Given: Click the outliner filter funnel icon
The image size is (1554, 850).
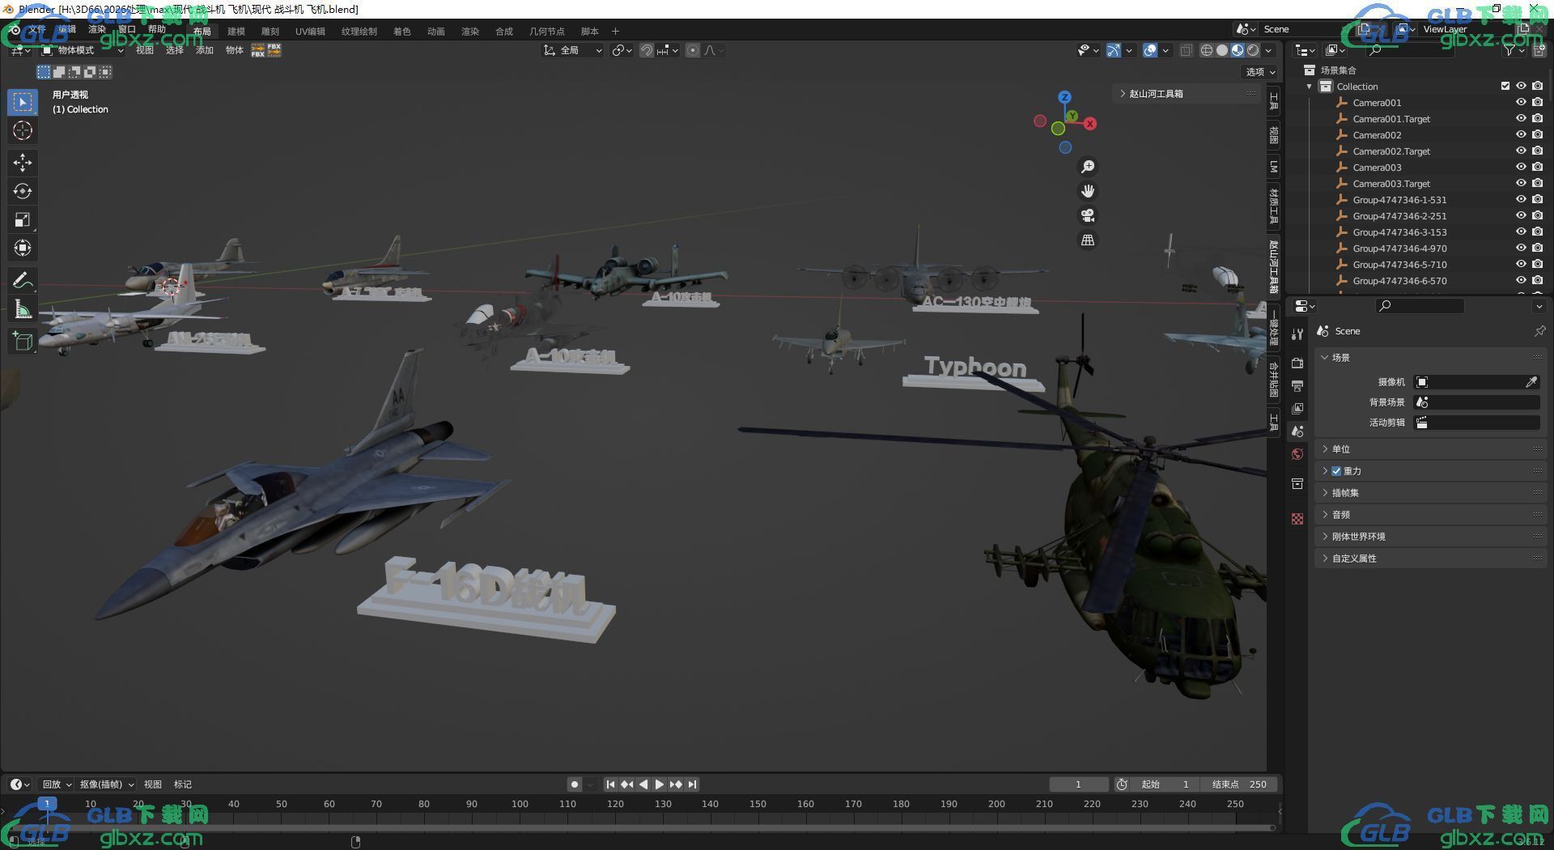Looking at the screenshot, I should click(x=1509, y=50).
